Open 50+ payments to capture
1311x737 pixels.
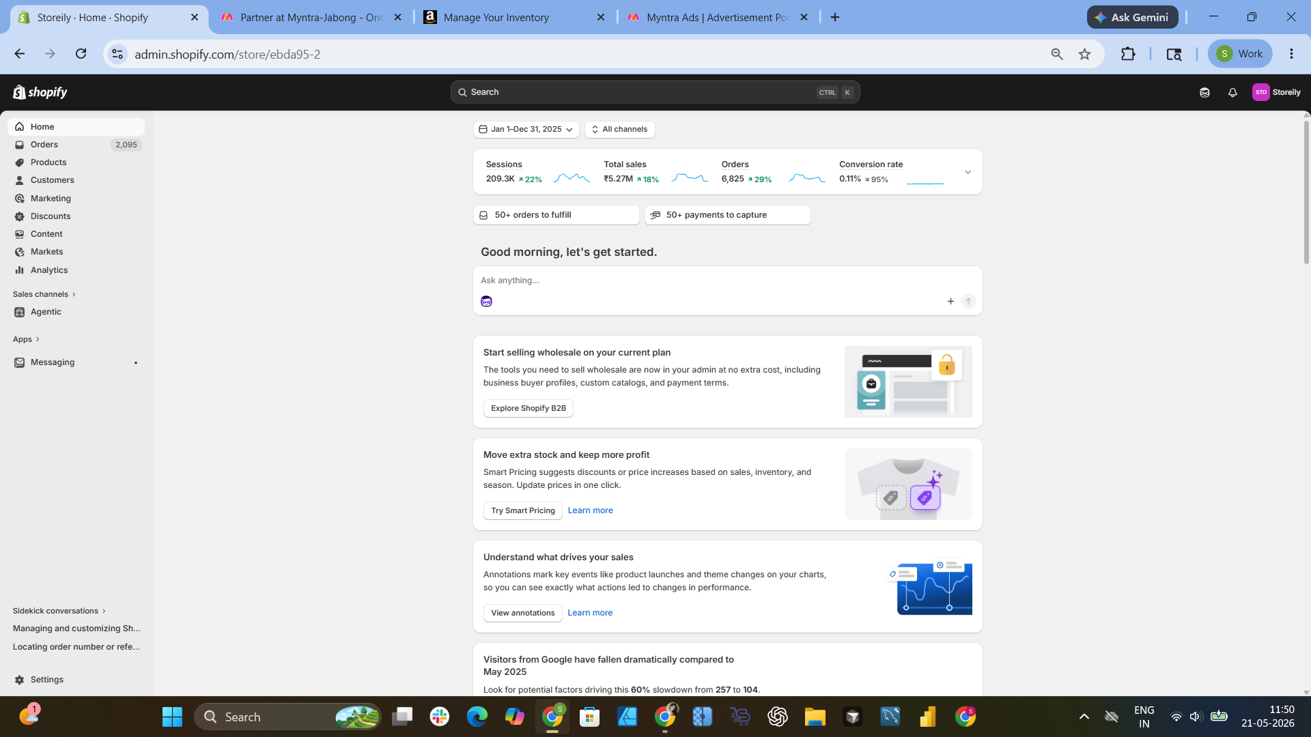[728, 215]
